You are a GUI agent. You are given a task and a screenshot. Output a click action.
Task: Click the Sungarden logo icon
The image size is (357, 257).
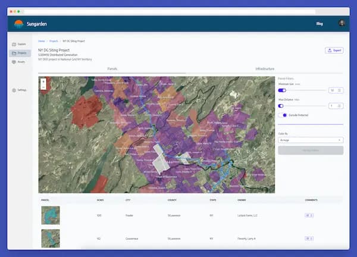(18, 24)
